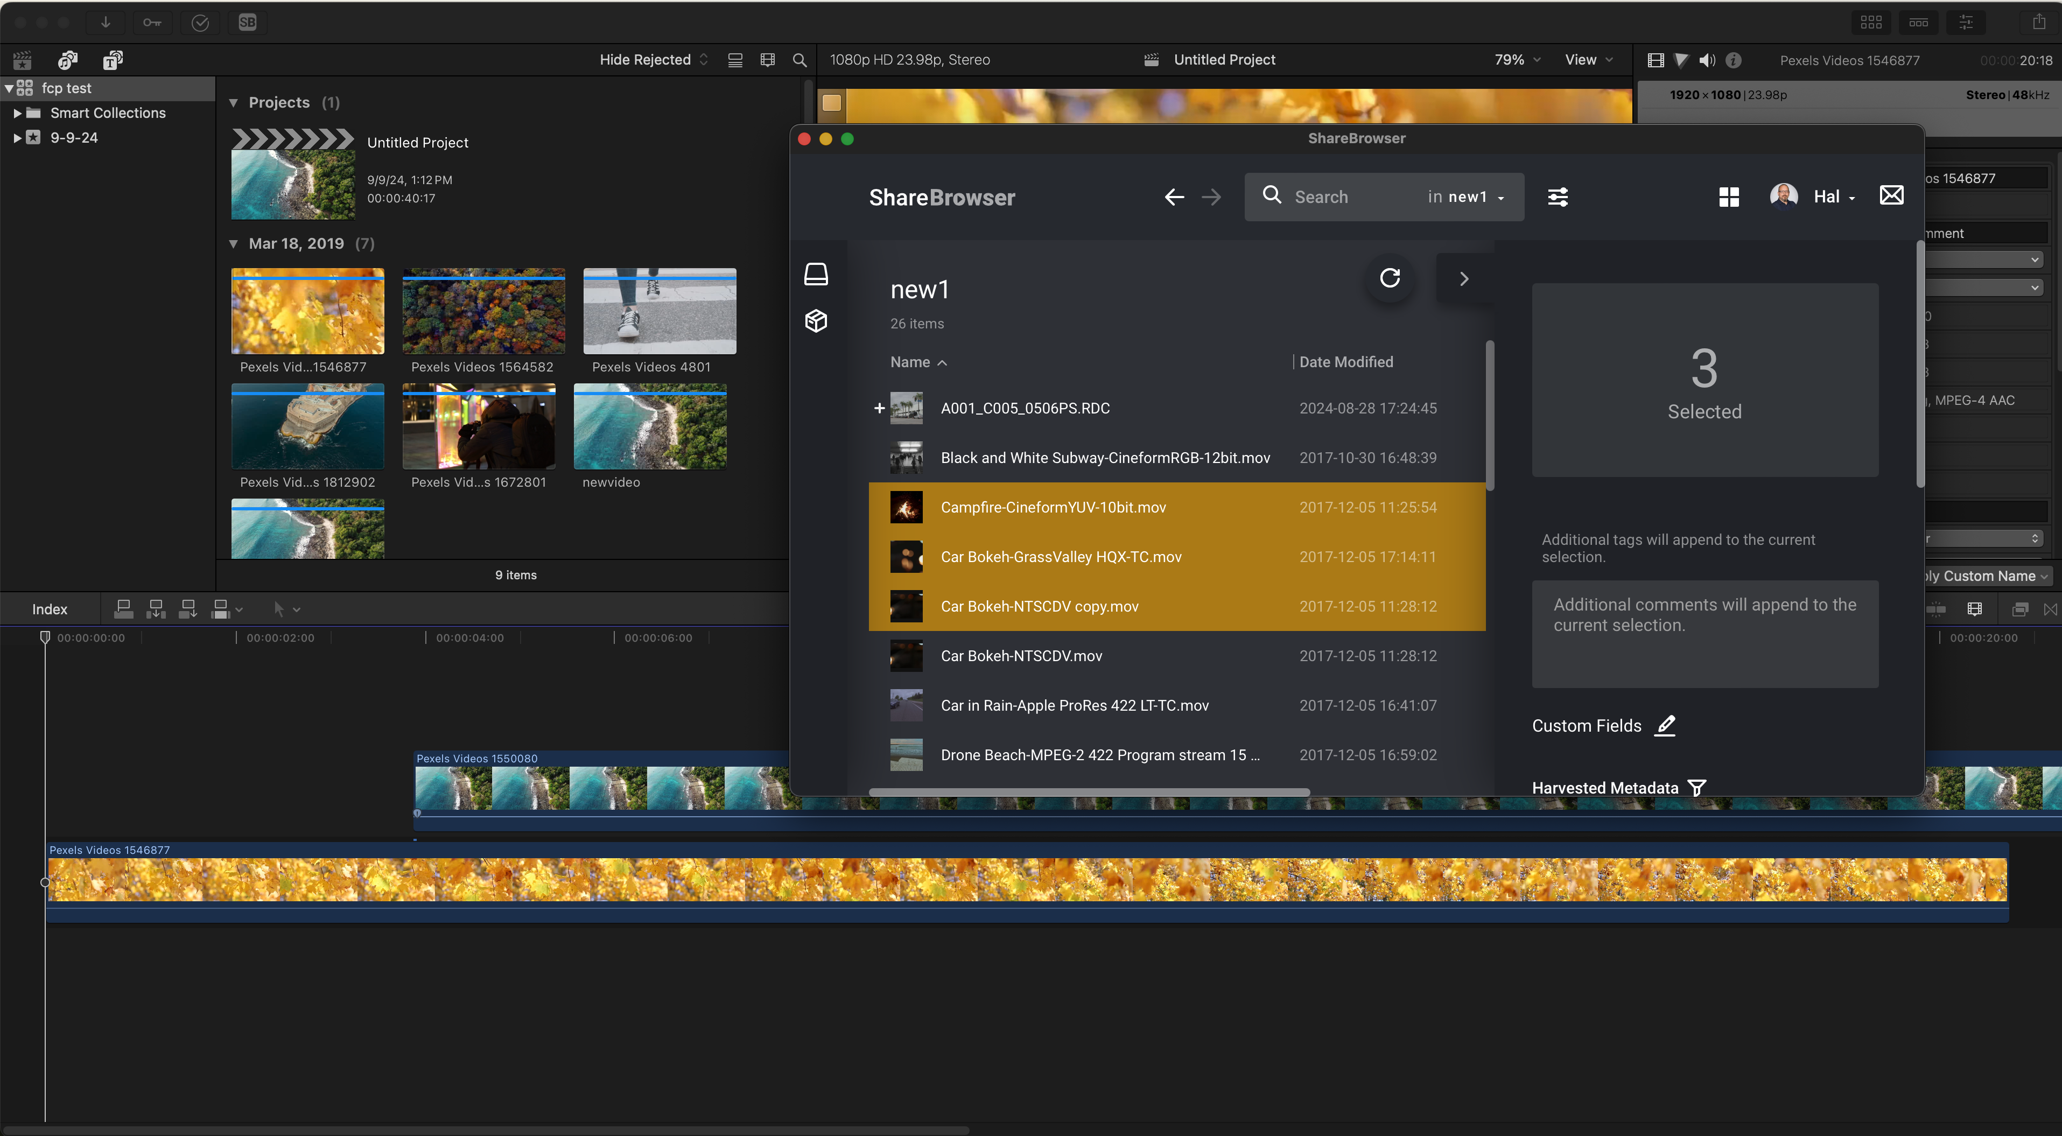Toggle clip list view in browser
This screenshot has width=2062, height=1136.
pyautogui.click(x=735, y=60)
